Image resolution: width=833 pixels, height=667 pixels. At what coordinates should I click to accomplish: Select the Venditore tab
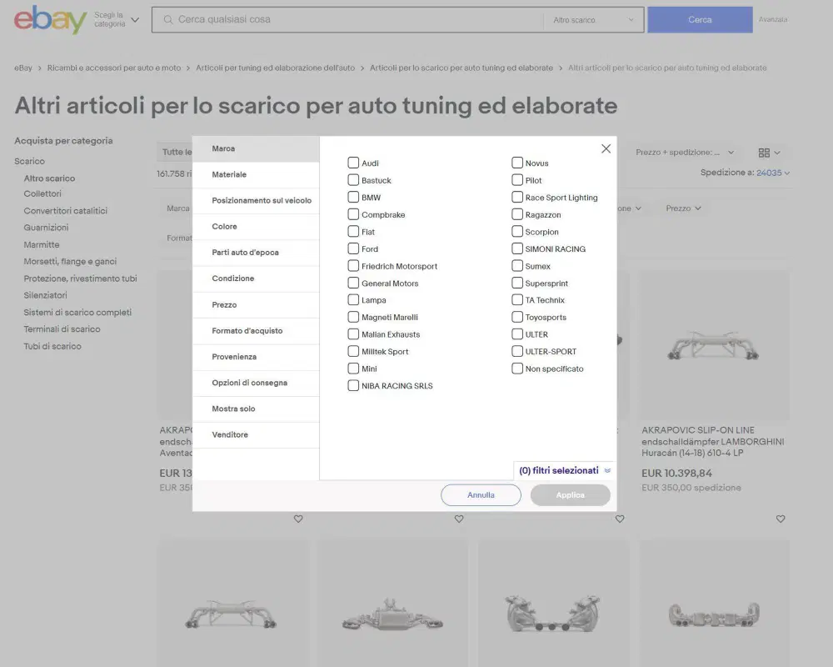(x=256, y=435)
